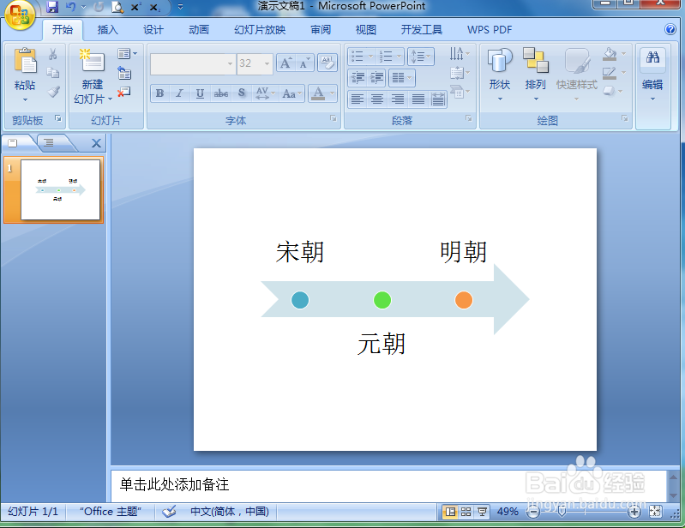Undo the last action in the quick access toolbar

(70, 7)
